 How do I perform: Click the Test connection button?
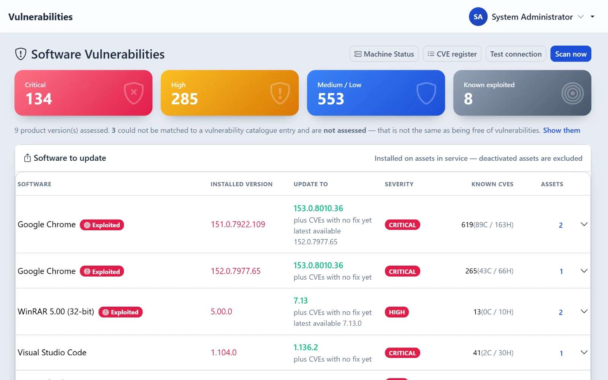pyautogui.click(x=516, y=54)
